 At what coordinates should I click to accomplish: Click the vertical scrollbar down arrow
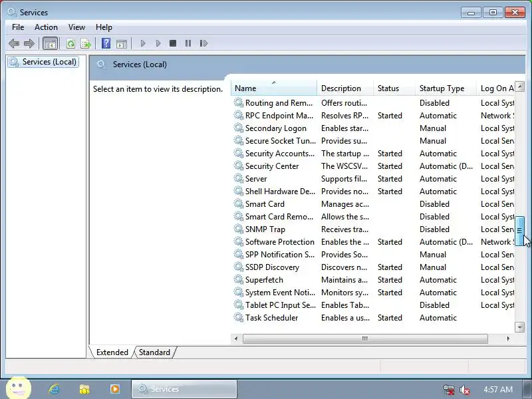pyautogui.click(x=519, y=327)
